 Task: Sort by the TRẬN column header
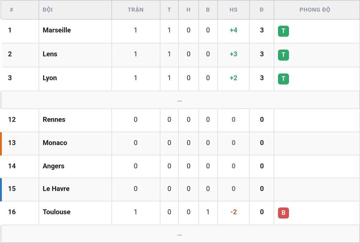click(135, 10)
